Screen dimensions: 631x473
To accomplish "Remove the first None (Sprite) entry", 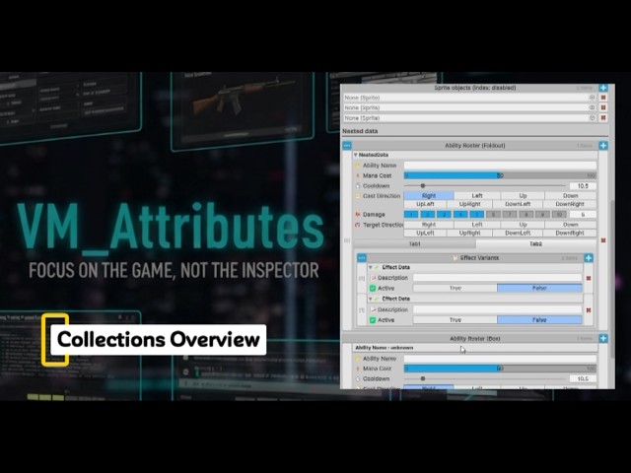I will click(x=603, y=98).
